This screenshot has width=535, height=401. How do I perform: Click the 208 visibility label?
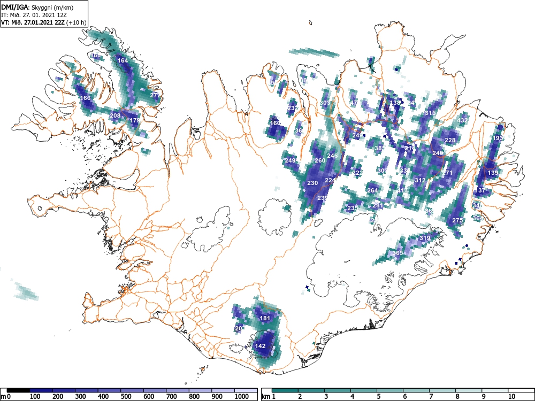point(115,115)
